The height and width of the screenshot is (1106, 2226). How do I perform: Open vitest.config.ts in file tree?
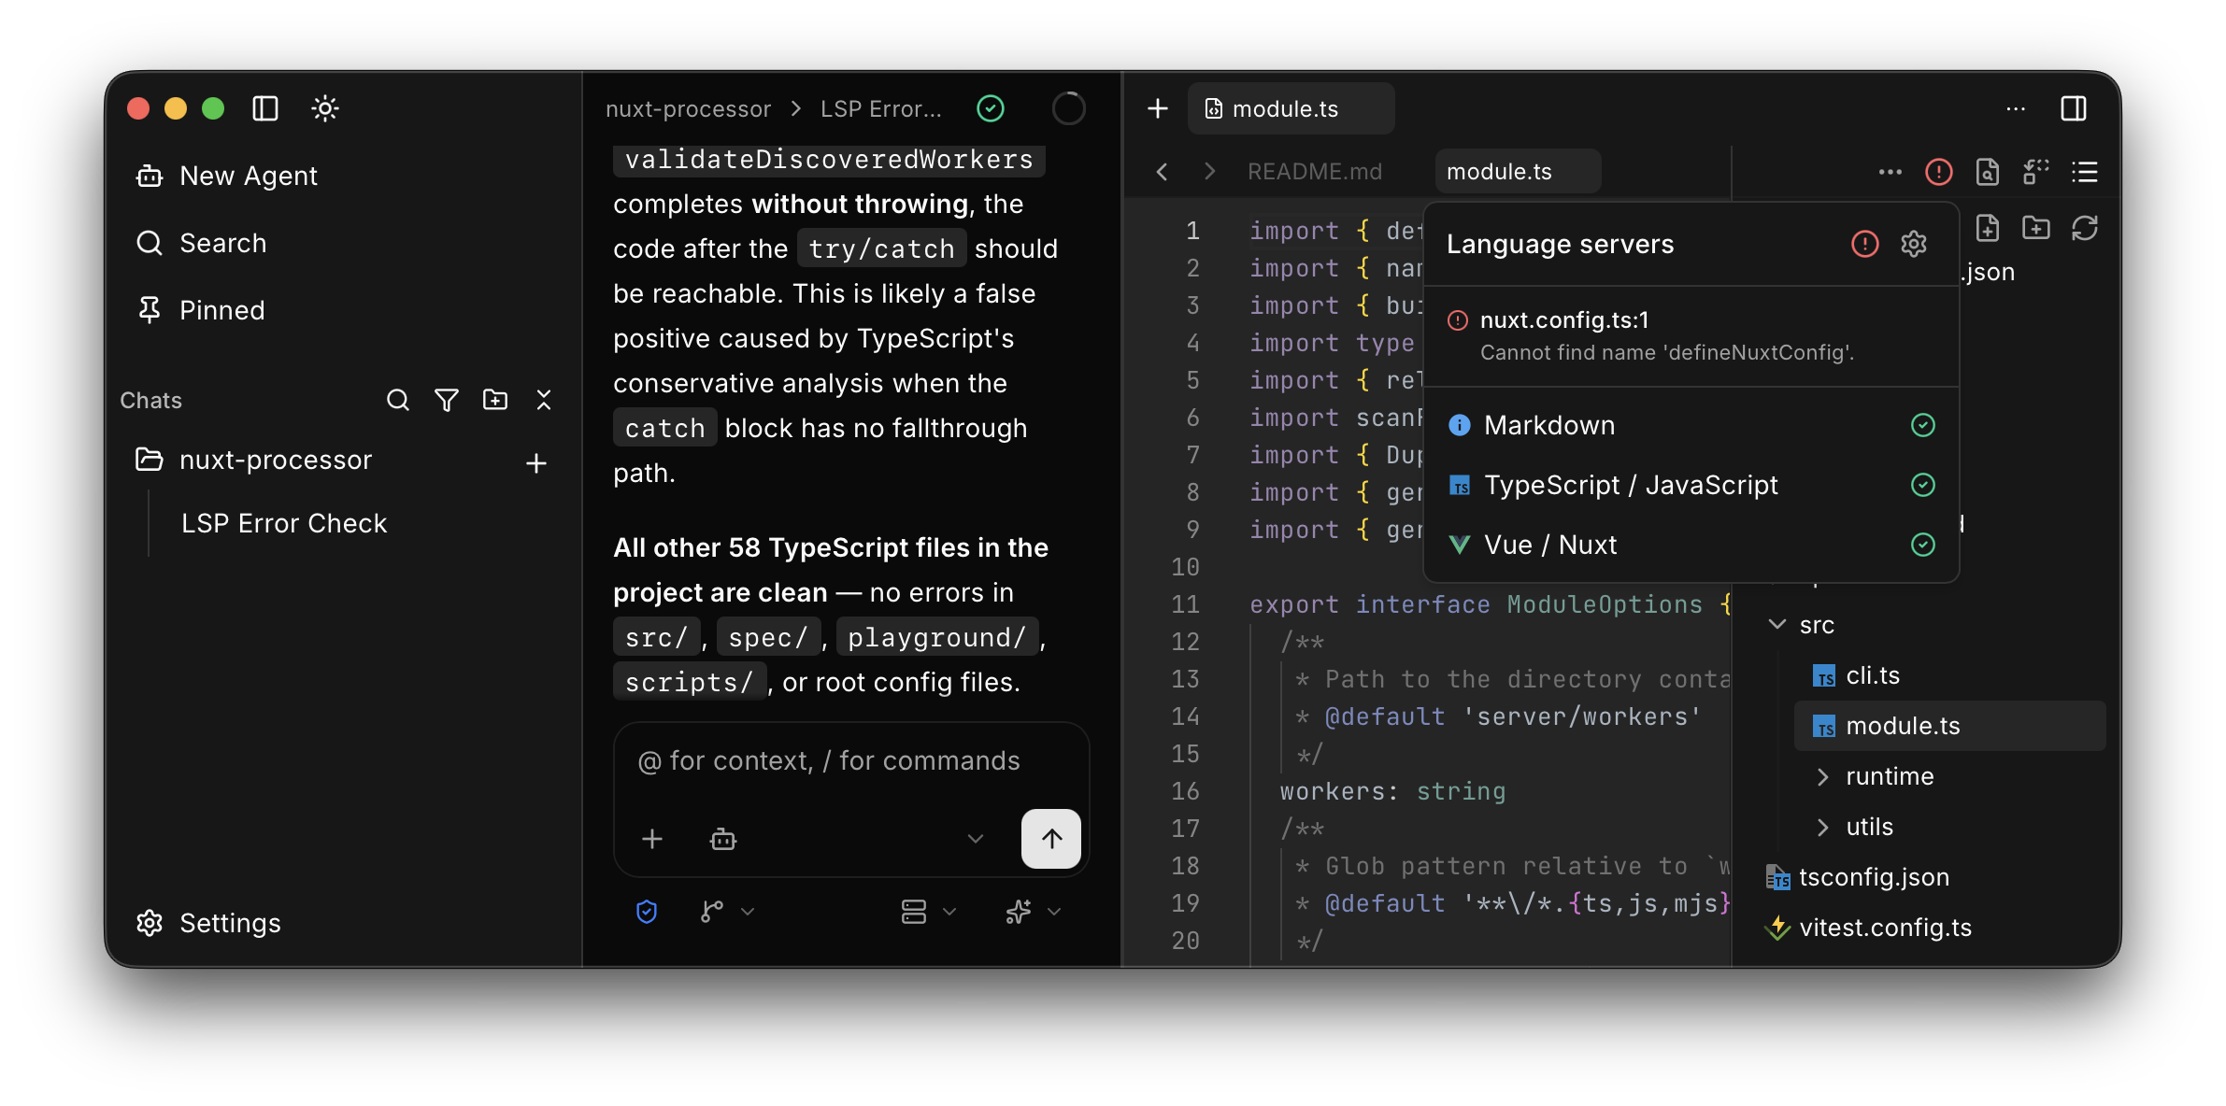[x=1869, y=928]
